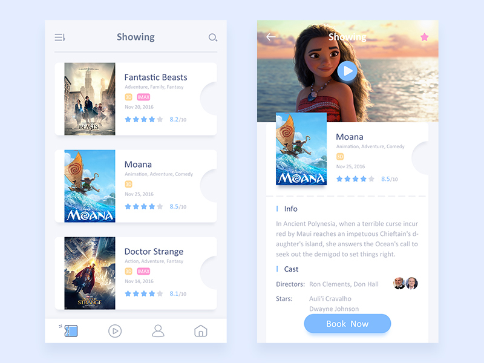Tap the search magnifier icon
The width and height of the screenshot is (484, 363).
(x=213, y=38)
